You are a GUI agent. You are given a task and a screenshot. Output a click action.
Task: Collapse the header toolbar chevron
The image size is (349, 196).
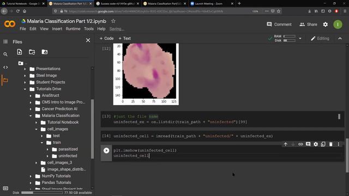340,39
